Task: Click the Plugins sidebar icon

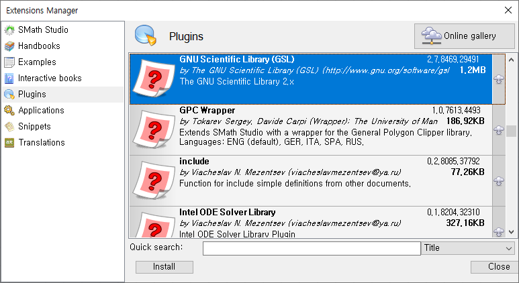Action: [9, 95]
